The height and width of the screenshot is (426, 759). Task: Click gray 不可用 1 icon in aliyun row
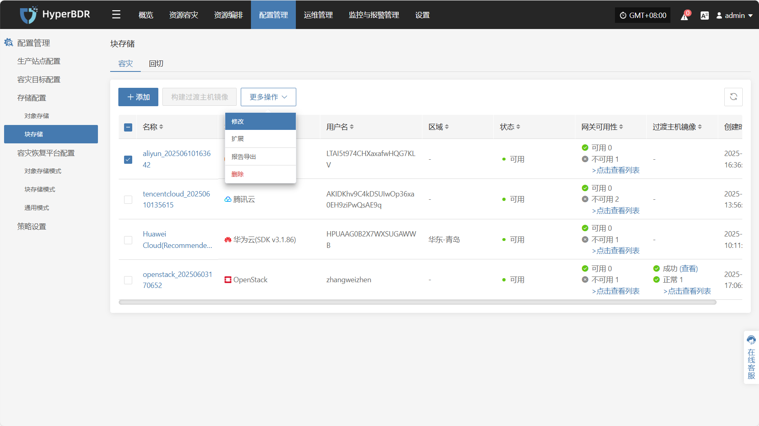[x=585, y=159]
